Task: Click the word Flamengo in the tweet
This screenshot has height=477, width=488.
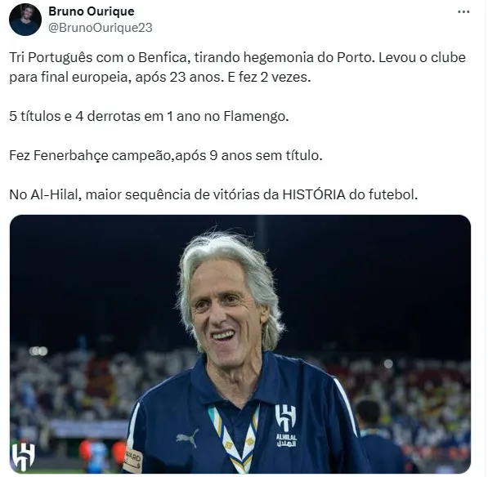Action: click(256, 117)
